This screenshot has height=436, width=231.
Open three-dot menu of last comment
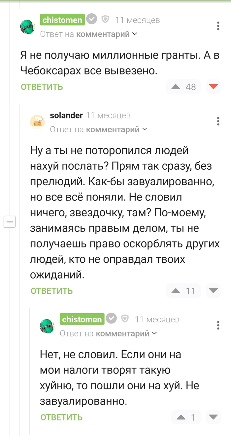[218, 326]
